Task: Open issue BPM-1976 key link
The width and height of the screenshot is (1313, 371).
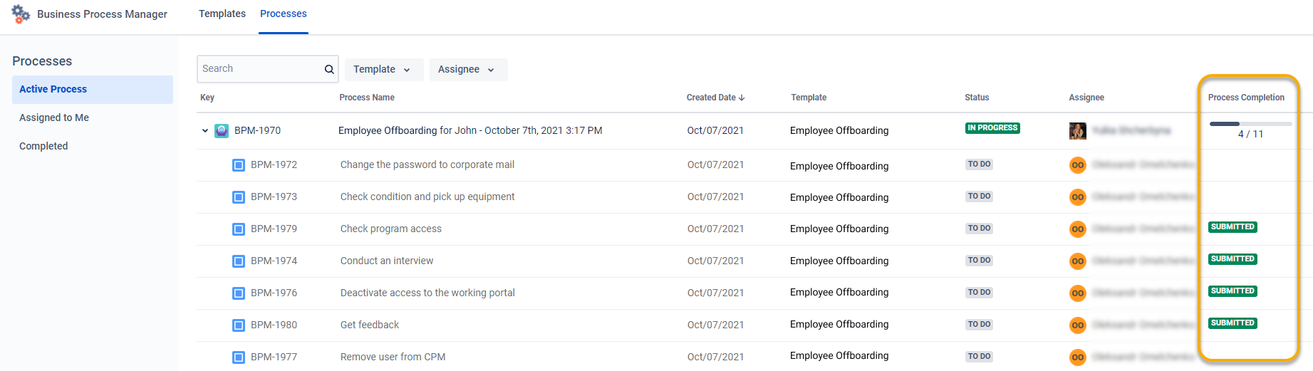Action: pos(274,293)
